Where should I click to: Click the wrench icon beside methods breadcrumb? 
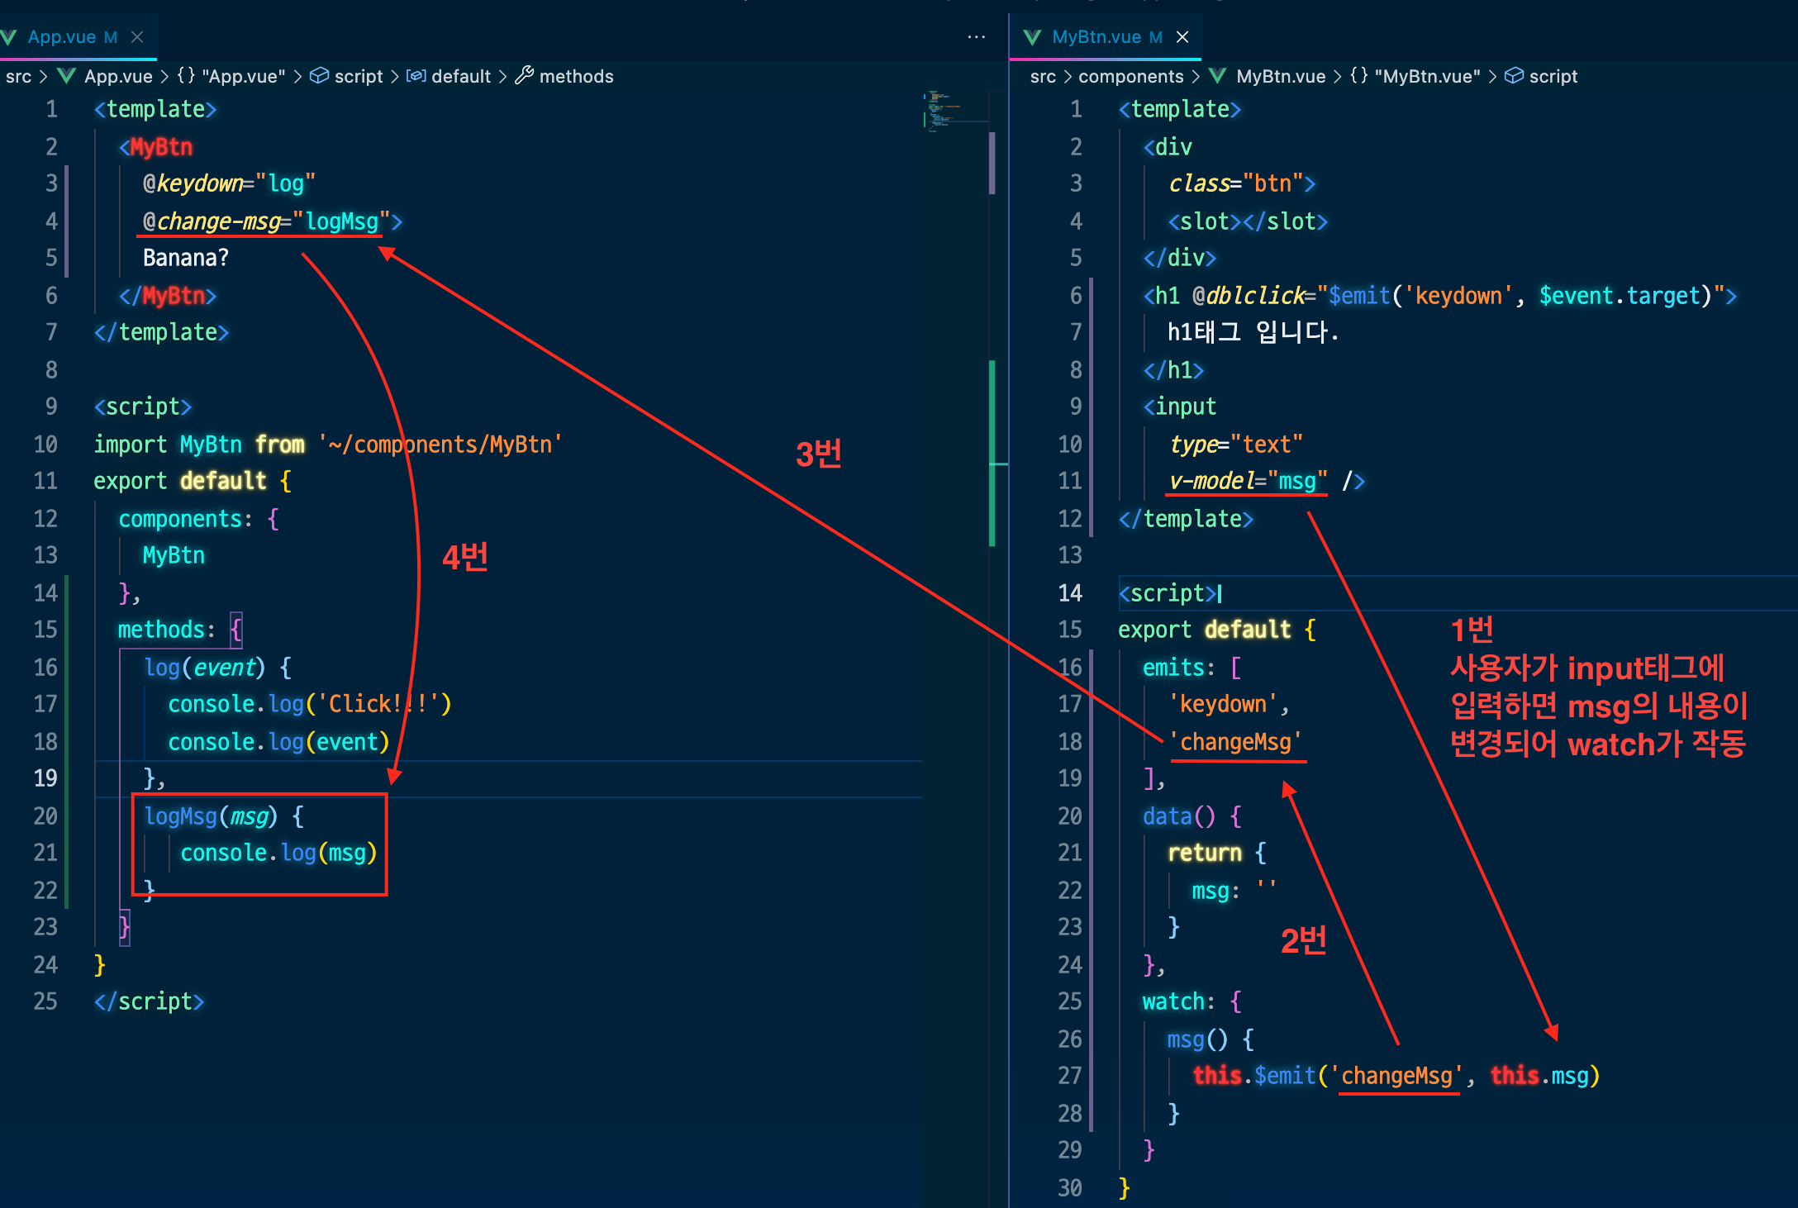tap(524, 76)
